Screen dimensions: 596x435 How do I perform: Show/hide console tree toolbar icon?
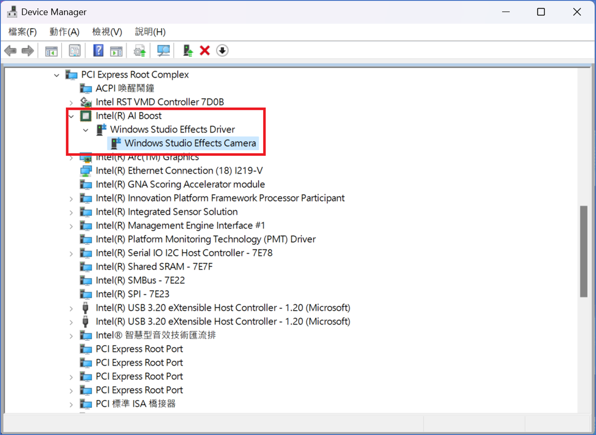tap(51, 51)
